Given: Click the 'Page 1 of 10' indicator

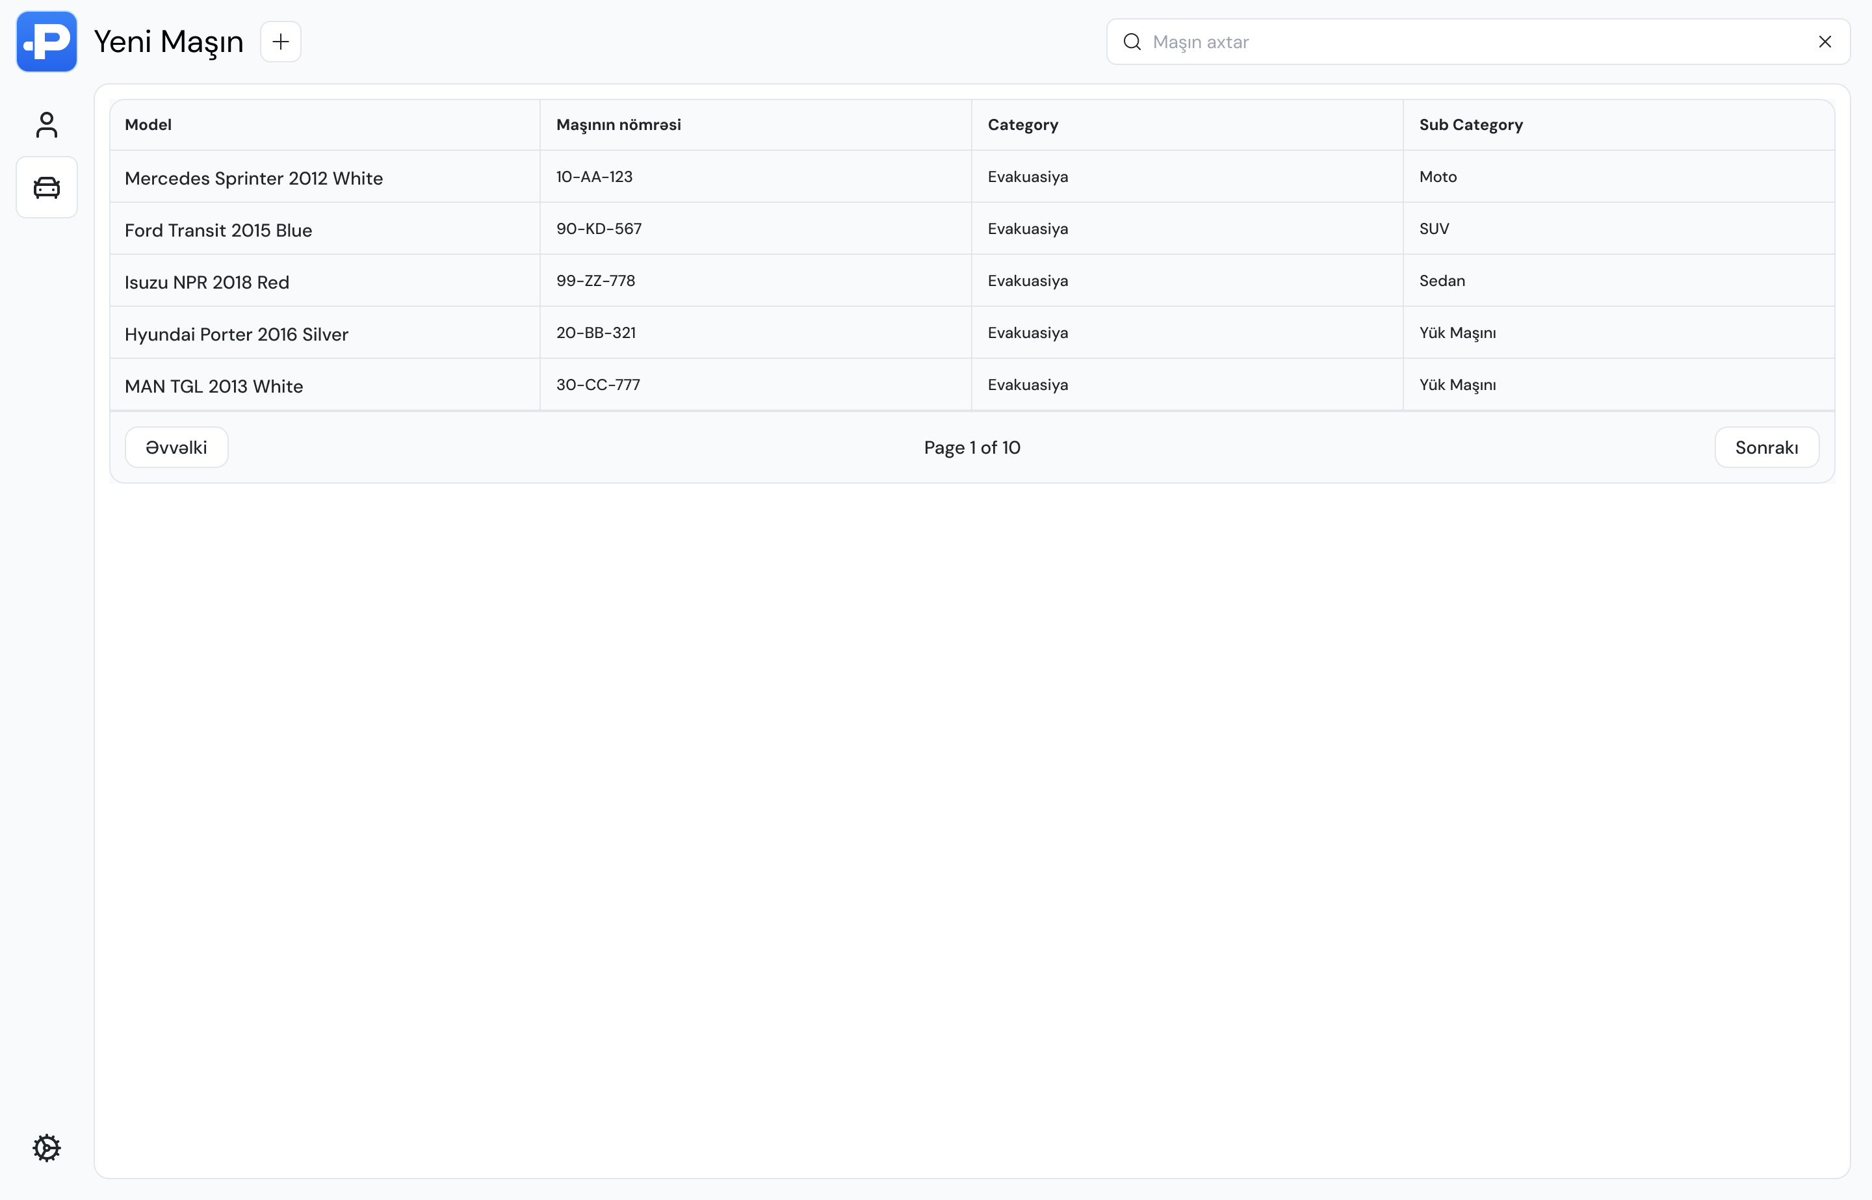Looking at the screenshot, I should [x=972, y=447].
